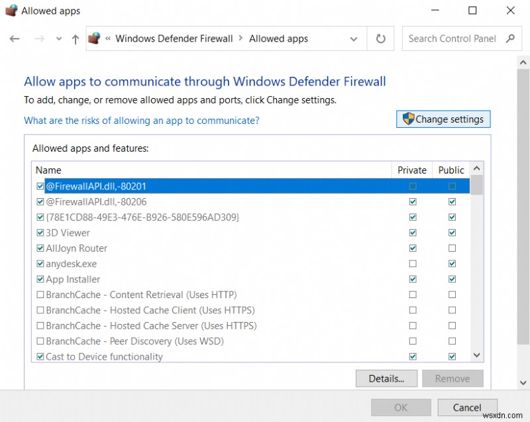Open the address bar history dropdown

point(354,38)
